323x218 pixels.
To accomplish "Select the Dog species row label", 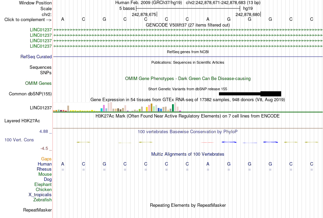I will (48, 180).
